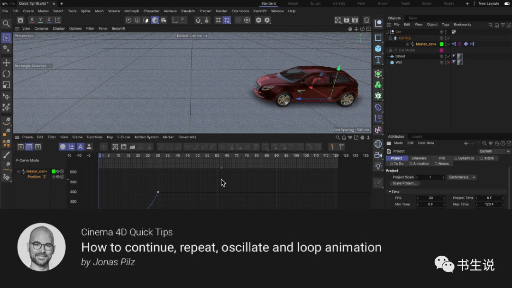512x288 pixels.
Task: Set keys to linear interpolation icon
Action: pyautogui.click(x=161, y=147)
